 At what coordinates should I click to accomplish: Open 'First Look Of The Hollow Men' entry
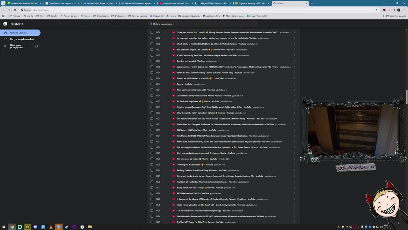pyautogui.click(x=207, y=182)
